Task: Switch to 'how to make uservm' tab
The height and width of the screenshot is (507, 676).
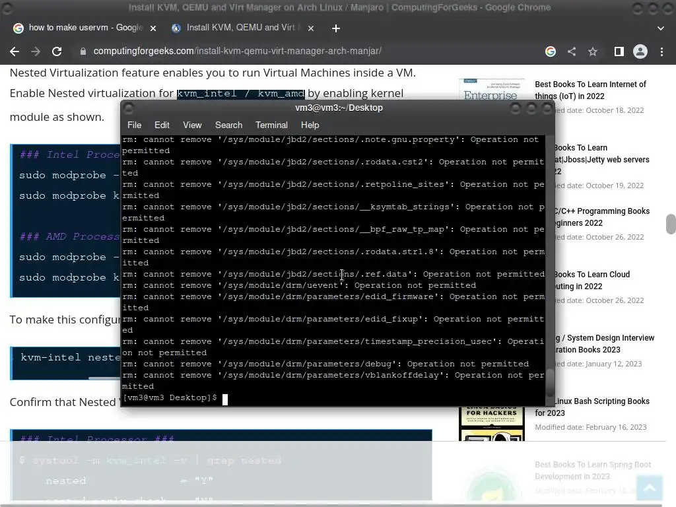Action: point(85,28)
